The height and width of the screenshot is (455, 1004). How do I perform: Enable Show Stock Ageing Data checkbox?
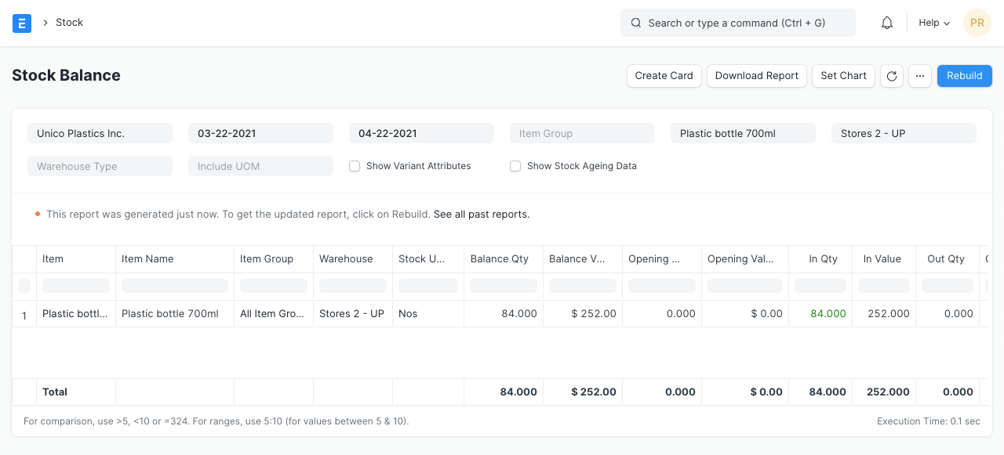tap(515, 166)
